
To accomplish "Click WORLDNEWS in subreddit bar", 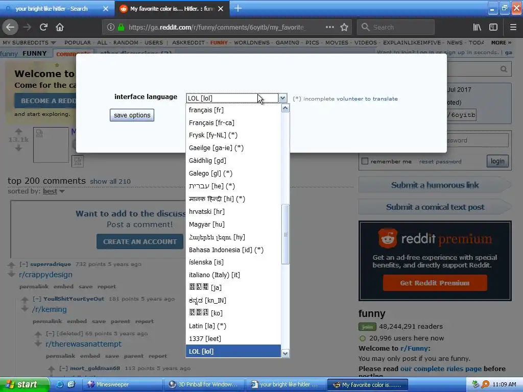I will click(x=251, y=43).
